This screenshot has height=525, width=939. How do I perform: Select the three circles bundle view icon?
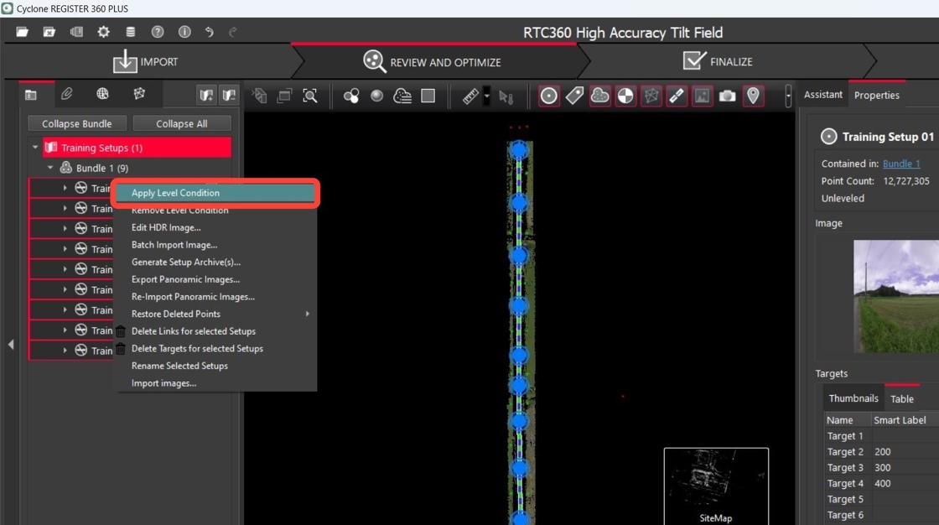point(351,96)
